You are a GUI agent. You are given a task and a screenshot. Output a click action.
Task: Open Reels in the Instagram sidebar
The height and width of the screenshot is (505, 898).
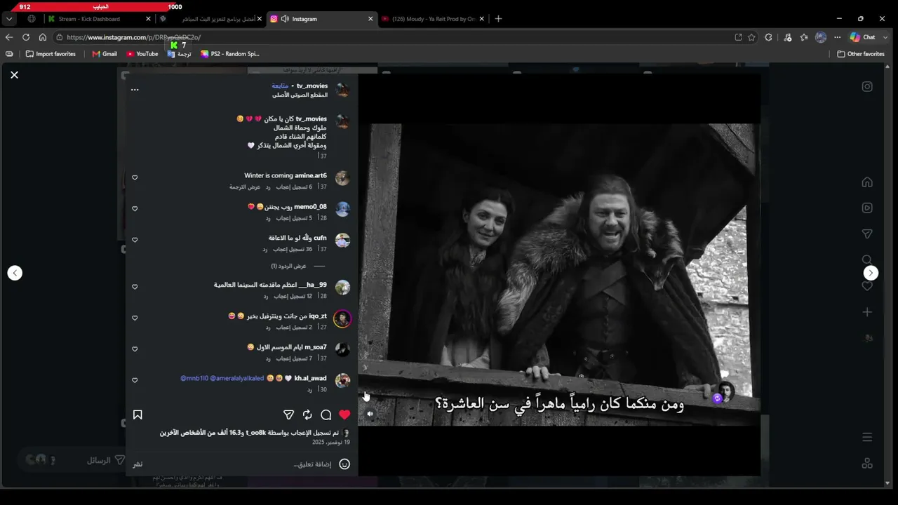pos(867,208)
